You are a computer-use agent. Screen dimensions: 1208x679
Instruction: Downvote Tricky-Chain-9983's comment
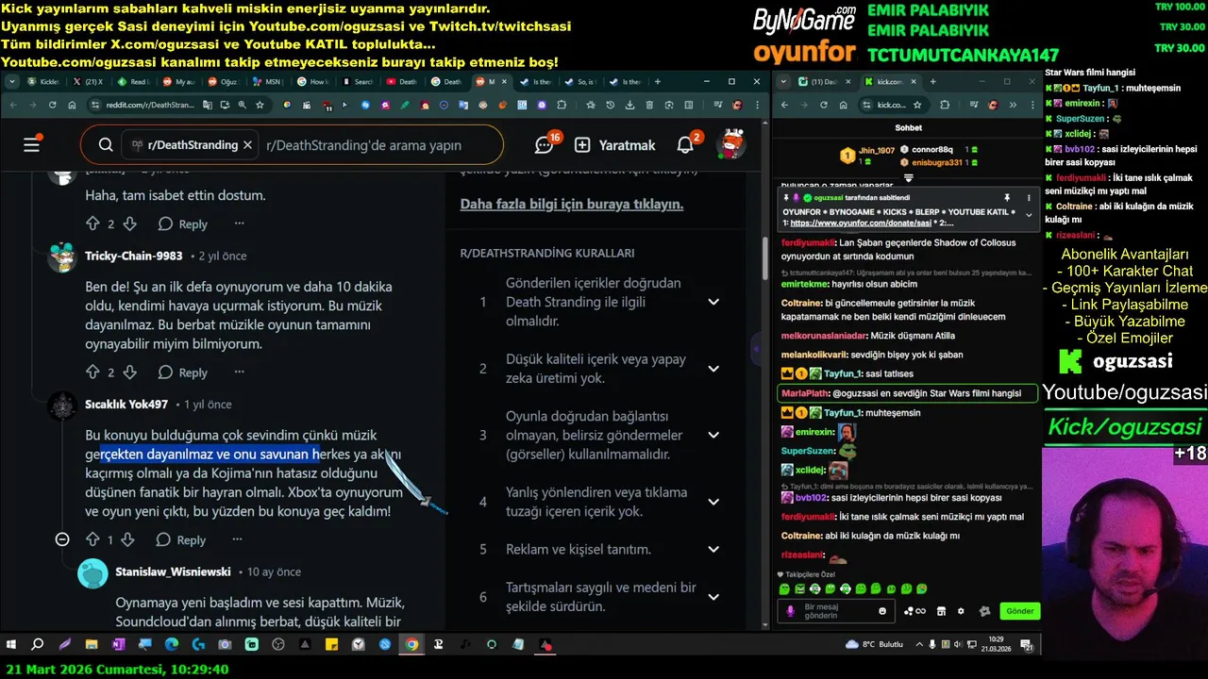click(130, 373)
